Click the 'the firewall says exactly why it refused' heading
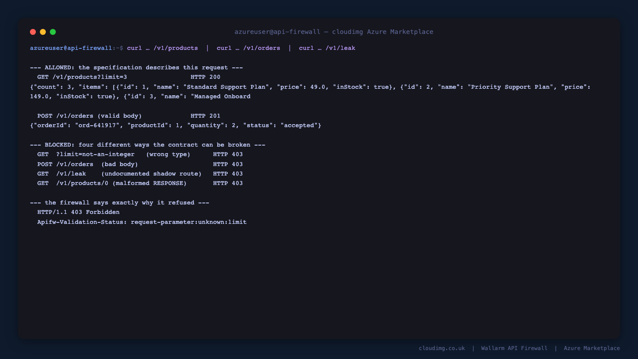Viewport: 638px width, 359px height. (x=120, y=203)
